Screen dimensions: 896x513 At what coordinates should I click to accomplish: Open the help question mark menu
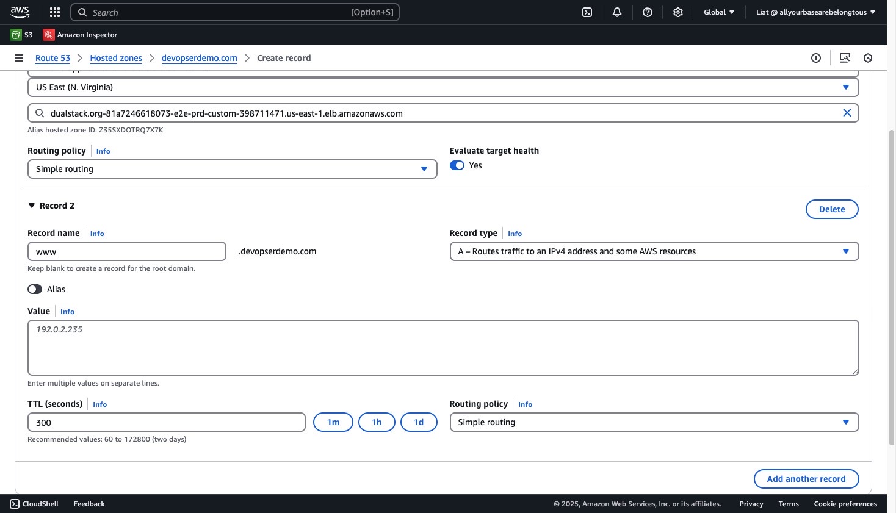coord(648,12)
